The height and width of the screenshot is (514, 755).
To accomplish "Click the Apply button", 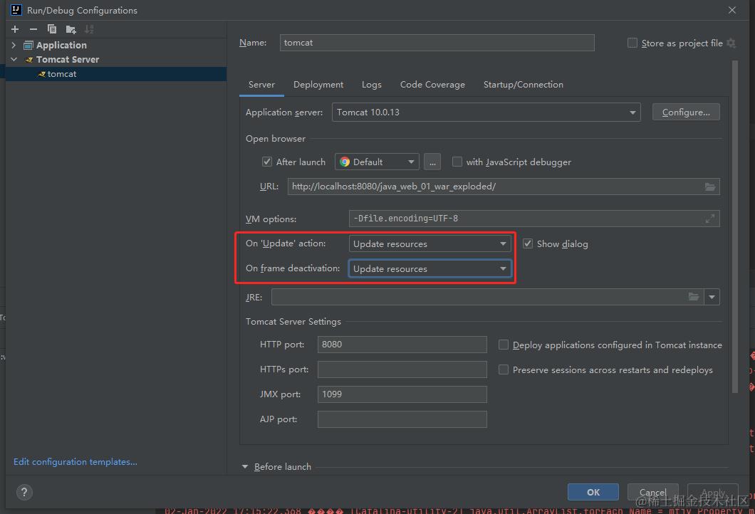I will 713,492.
